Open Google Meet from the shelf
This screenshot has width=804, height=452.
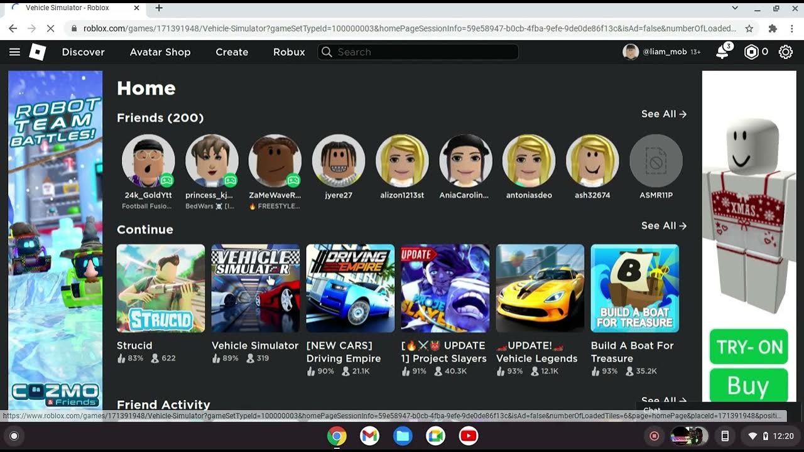click(435, 436)
